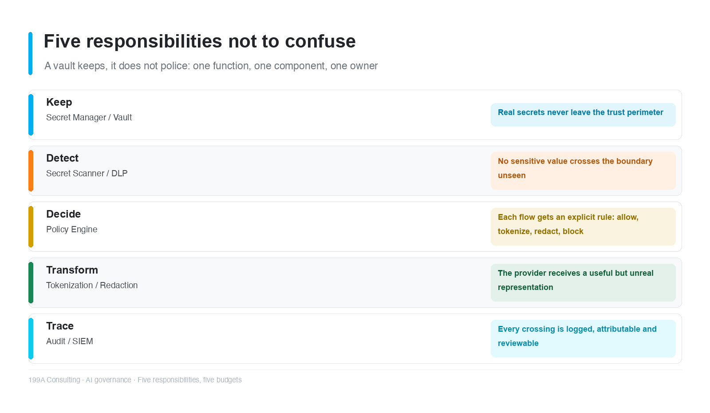Select the Detect heading

[62, 158]
